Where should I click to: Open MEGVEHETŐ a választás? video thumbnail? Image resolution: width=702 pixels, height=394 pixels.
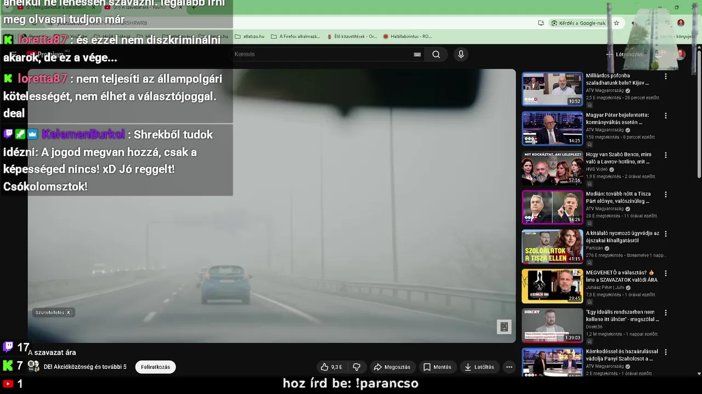552,286
